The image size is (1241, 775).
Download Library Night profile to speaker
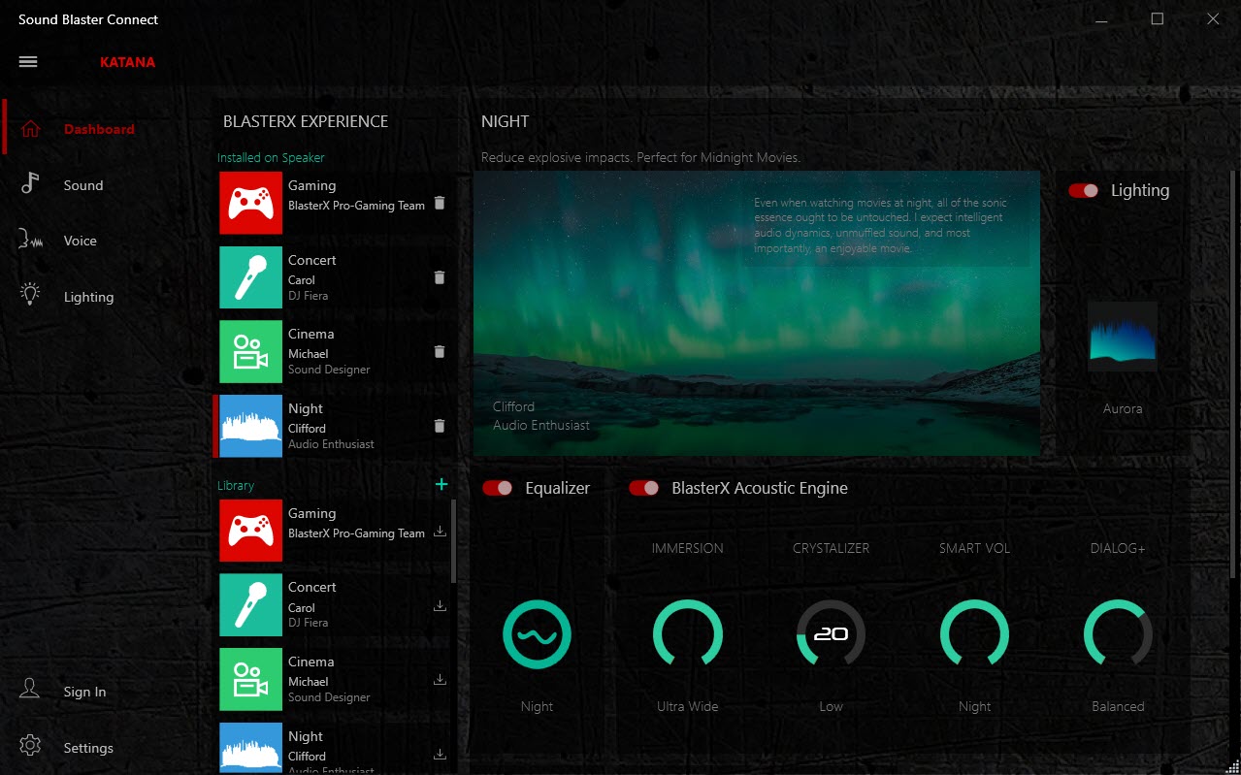[x=440, y=754]
